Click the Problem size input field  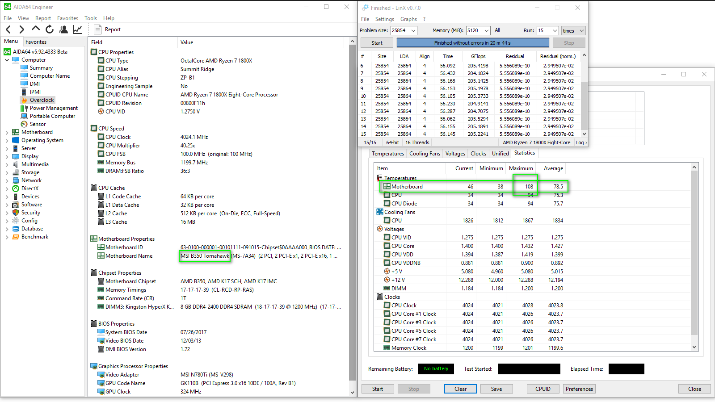click(400, 30)
